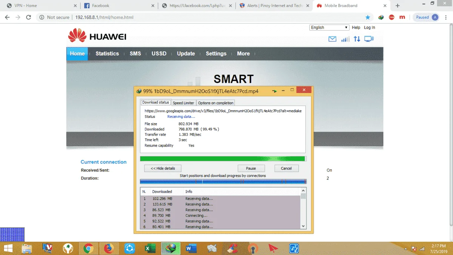The height and width of the screenshot is (255, 453).
Task: Click the green download progress bar
Action: pos(223,159)
